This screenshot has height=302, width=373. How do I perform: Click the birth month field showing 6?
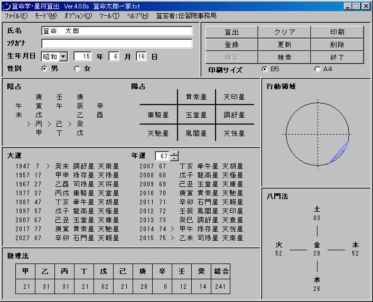tap(114, 56)
